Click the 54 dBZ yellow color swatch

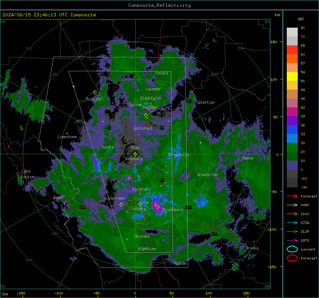pos(292,76)
